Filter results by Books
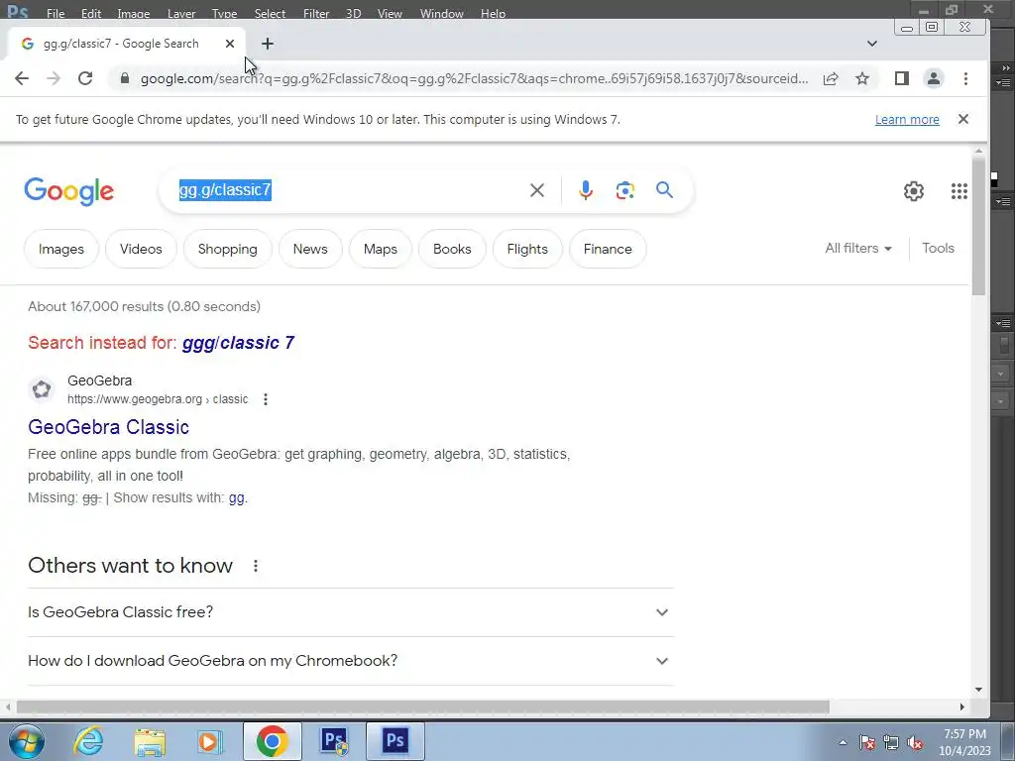The image size is (1015, 761). tap(452, 249)
